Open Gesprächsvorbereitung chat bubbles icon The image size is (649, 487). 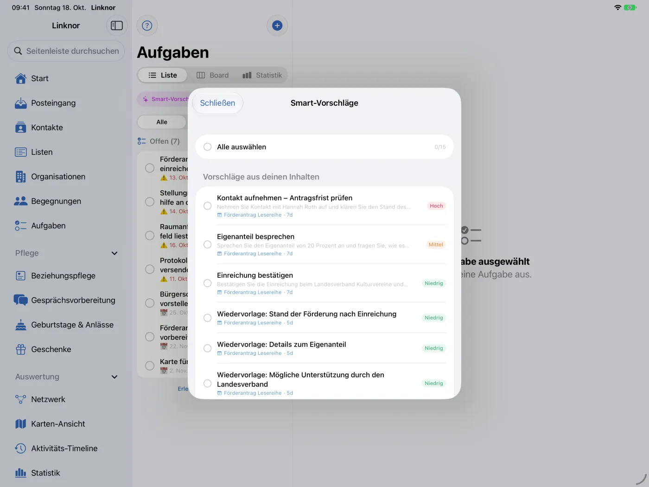click(21, 300)
